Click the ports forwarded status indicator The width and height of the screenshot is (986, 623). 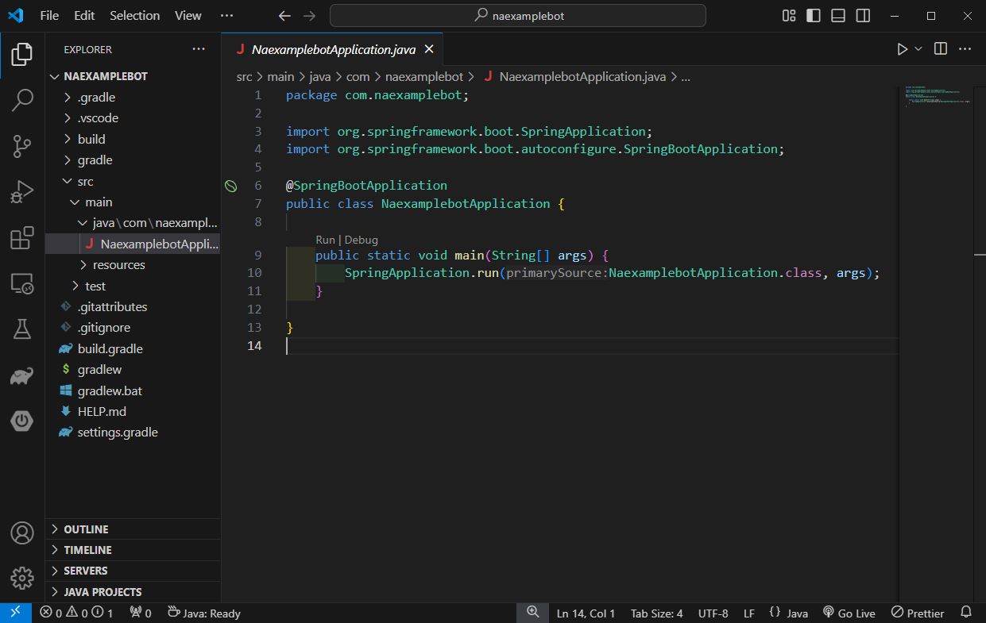tap(141, 613)
